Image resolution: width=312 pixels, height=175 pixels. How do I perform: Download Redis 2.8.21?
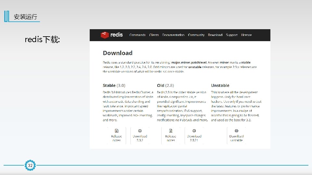click(194, 135)
